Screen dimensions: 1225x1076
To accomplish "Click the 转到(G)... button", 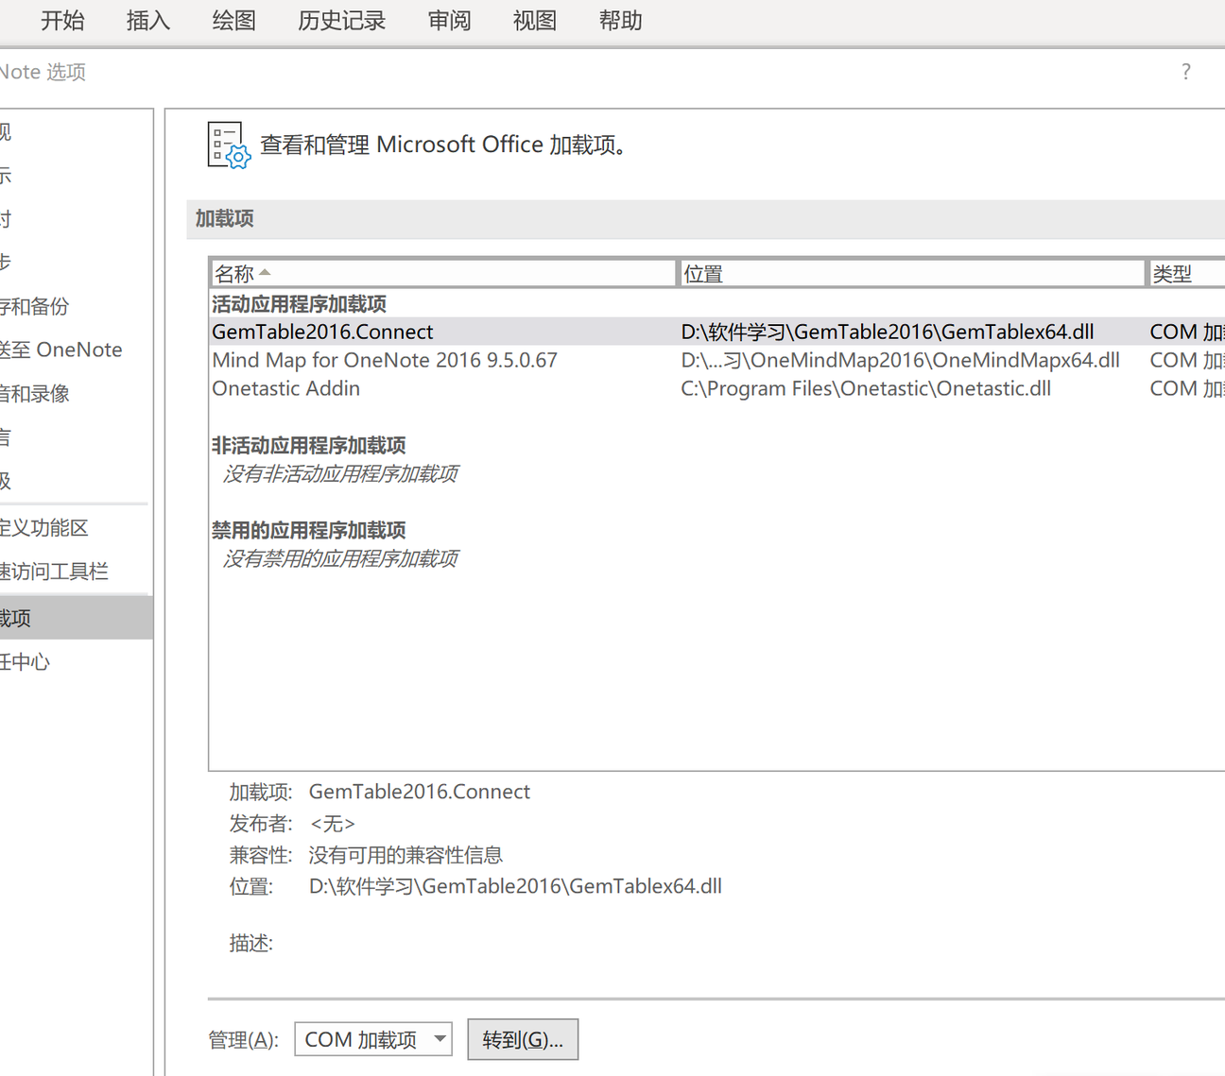I will (523, 1039).
